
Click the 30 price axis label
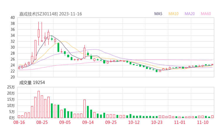click(x=13, y=47)
